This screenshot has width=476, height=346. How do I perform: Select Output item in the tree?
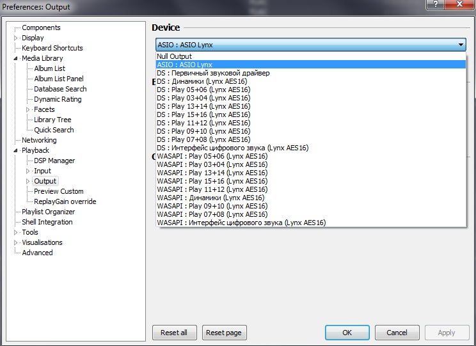click(45, 181)
